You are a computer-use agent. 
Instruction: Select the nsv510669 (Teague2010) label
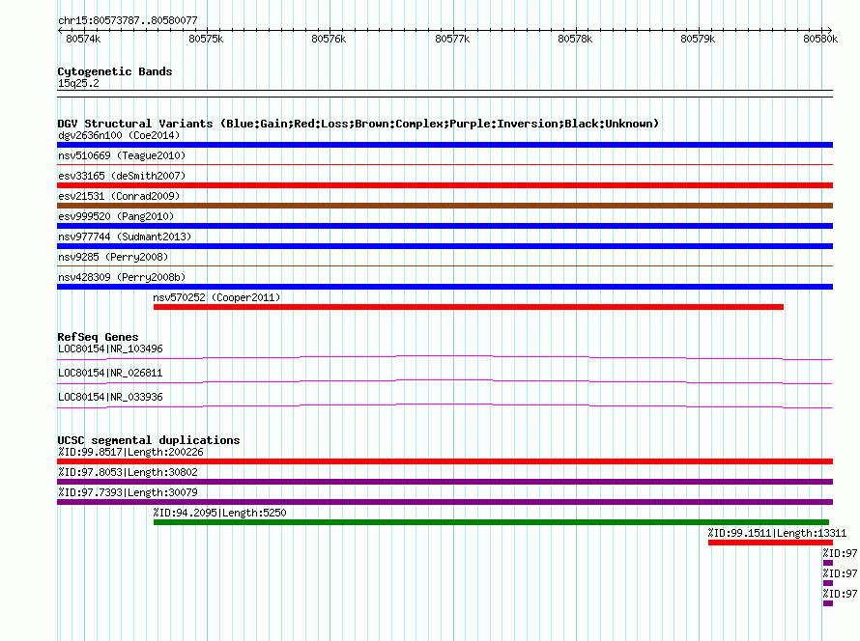122,155
